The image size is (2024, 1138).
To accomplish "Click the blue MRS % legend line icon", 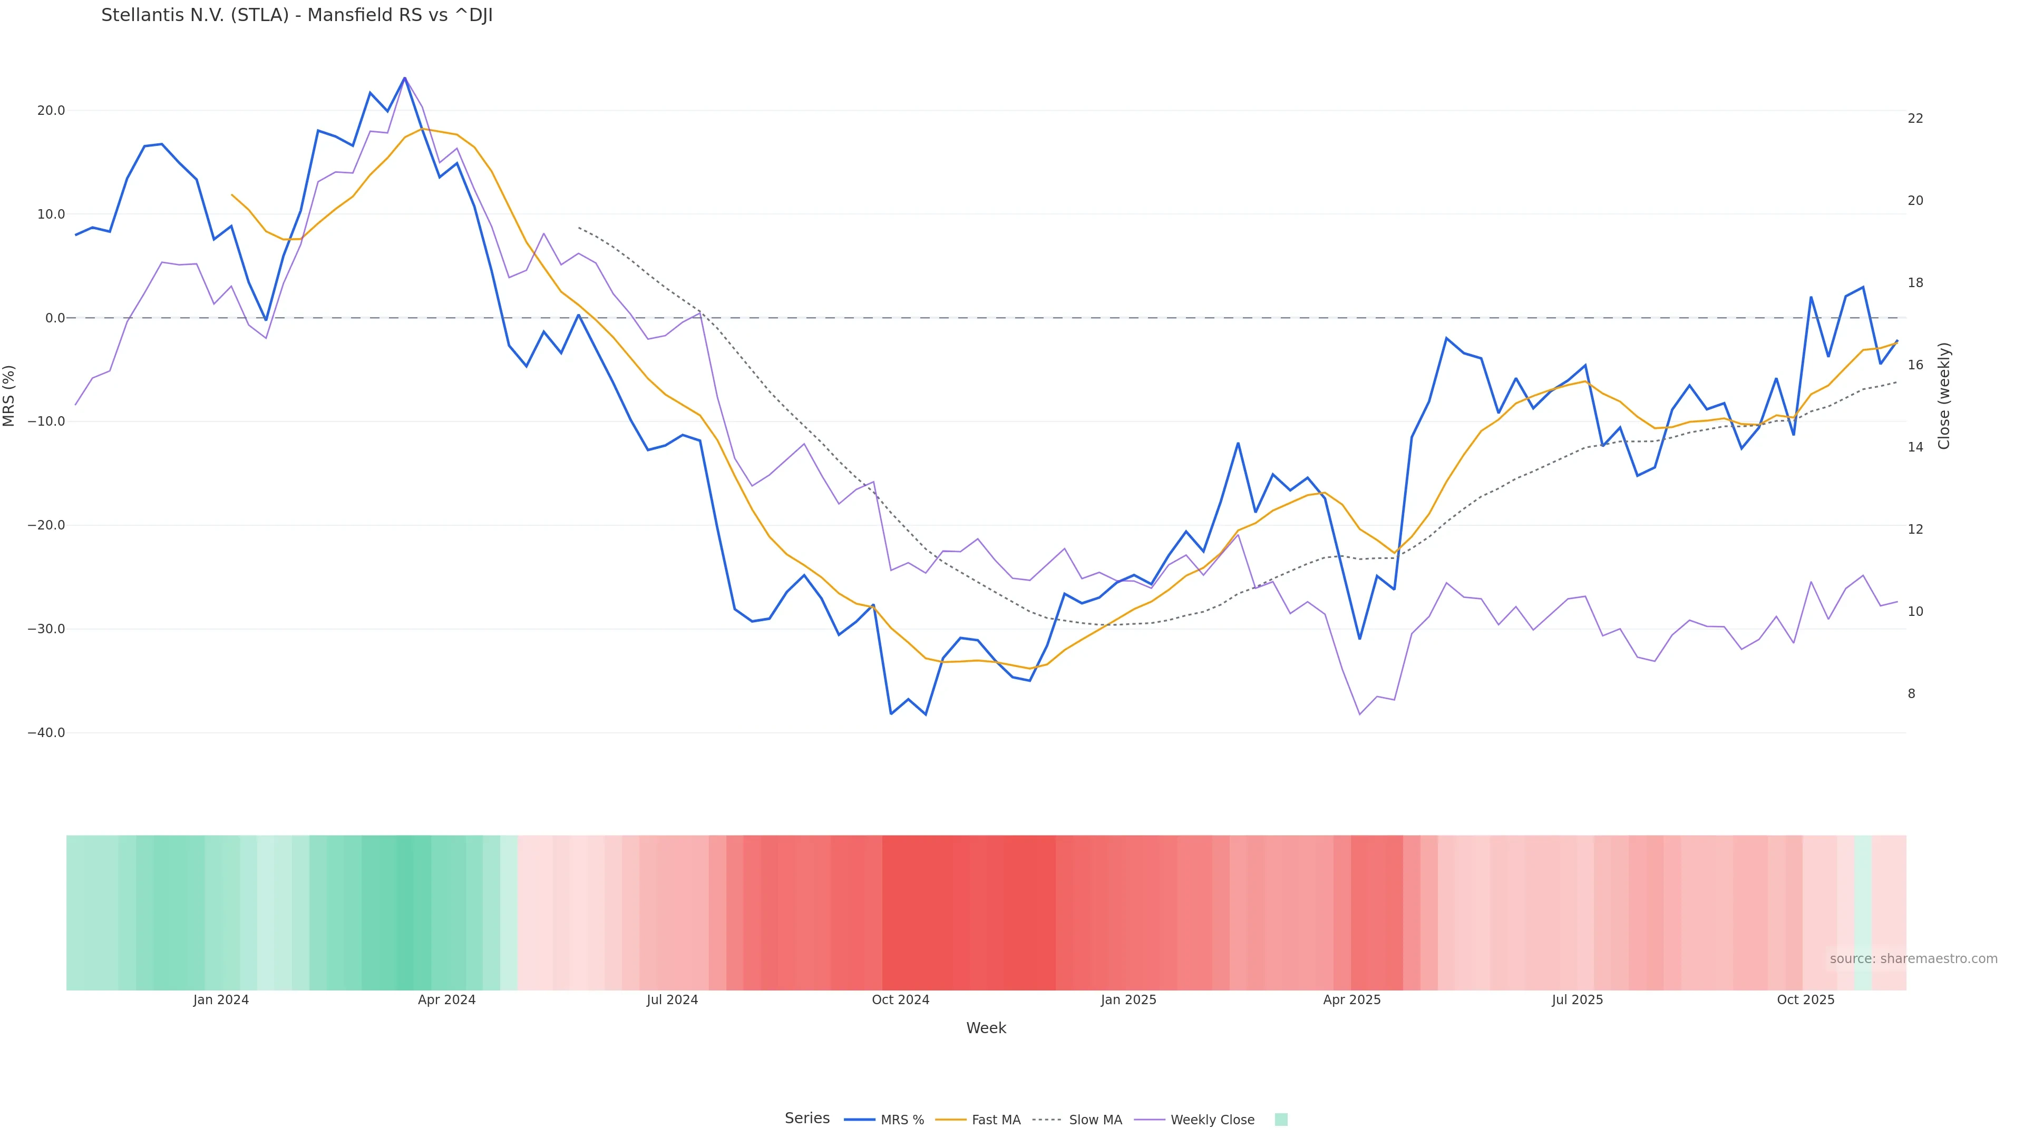I will [860, 1120].
